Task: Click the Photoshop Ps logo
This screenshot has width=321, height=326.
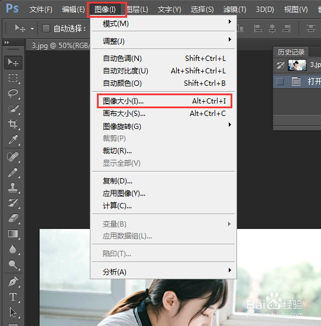Action: click(x=12, y=8)
